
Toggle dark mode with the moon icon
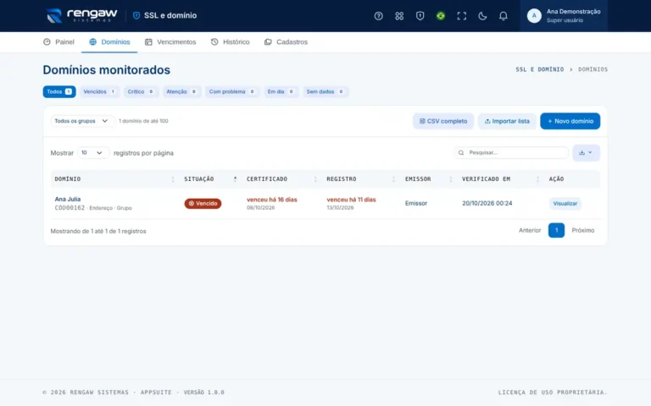pyautogui.click(x=482, y=16)
